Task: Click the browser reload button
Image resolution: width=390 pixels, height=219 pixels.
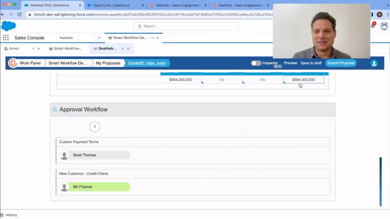Action: point(19,14)
